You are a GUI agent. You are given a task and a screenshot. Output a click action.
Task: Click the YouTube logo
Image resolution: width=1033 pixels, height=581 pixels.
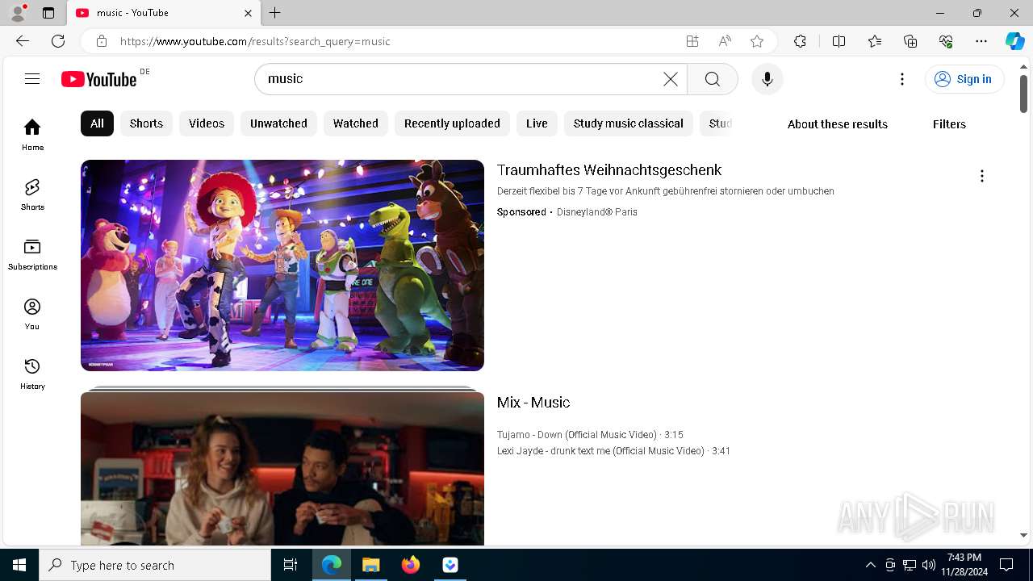coord(99,79)
